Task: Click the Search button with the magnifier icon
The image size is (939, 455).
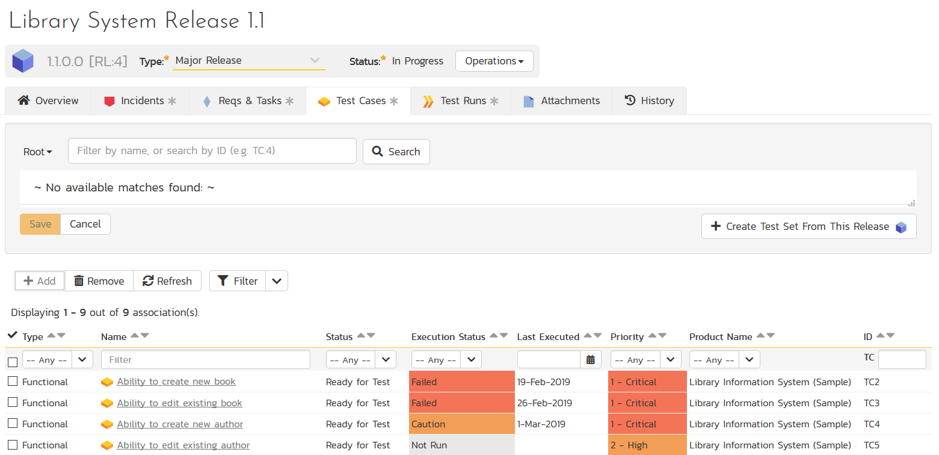Action: [x=396, y=152]
